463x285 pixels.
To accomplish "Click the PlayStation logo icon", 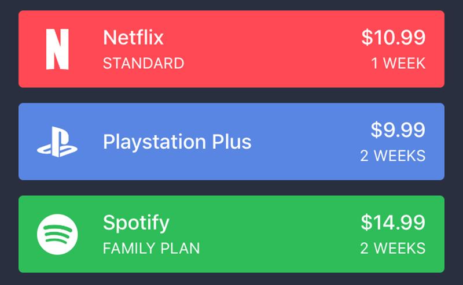I will coord(57,142).
